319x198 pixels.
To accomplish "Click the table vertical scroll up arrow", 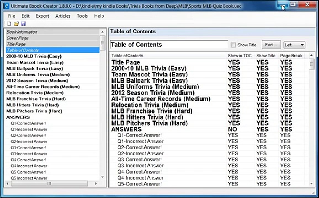I will point(311,55).
